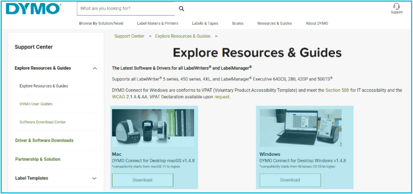413x194 pixels.
Task: Click the VPAT declaration request link
Action: (x=222, y=97)
